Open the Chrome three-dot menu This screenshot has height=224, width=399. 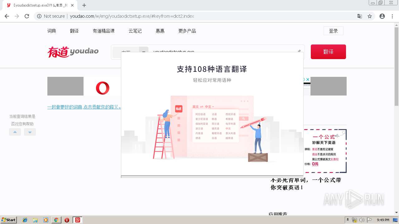[x=392, y=16]
